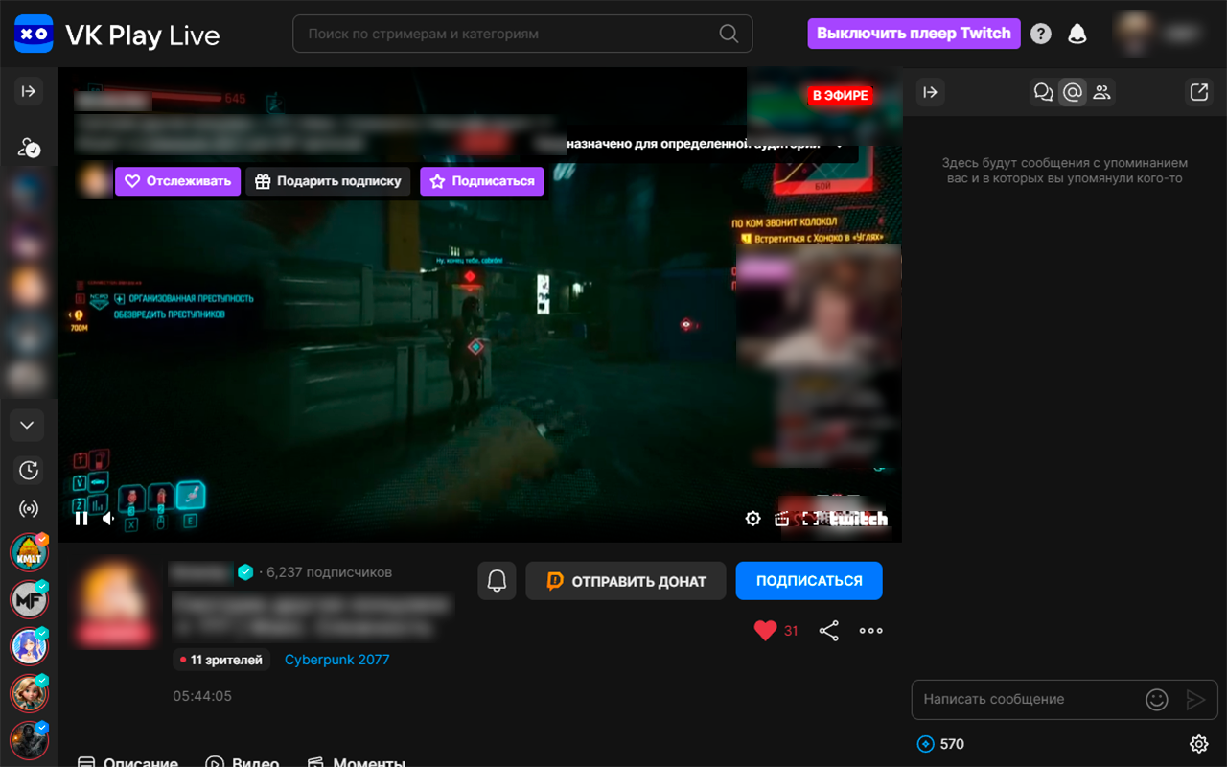Open chat settings gear

tap(1198, 744)
